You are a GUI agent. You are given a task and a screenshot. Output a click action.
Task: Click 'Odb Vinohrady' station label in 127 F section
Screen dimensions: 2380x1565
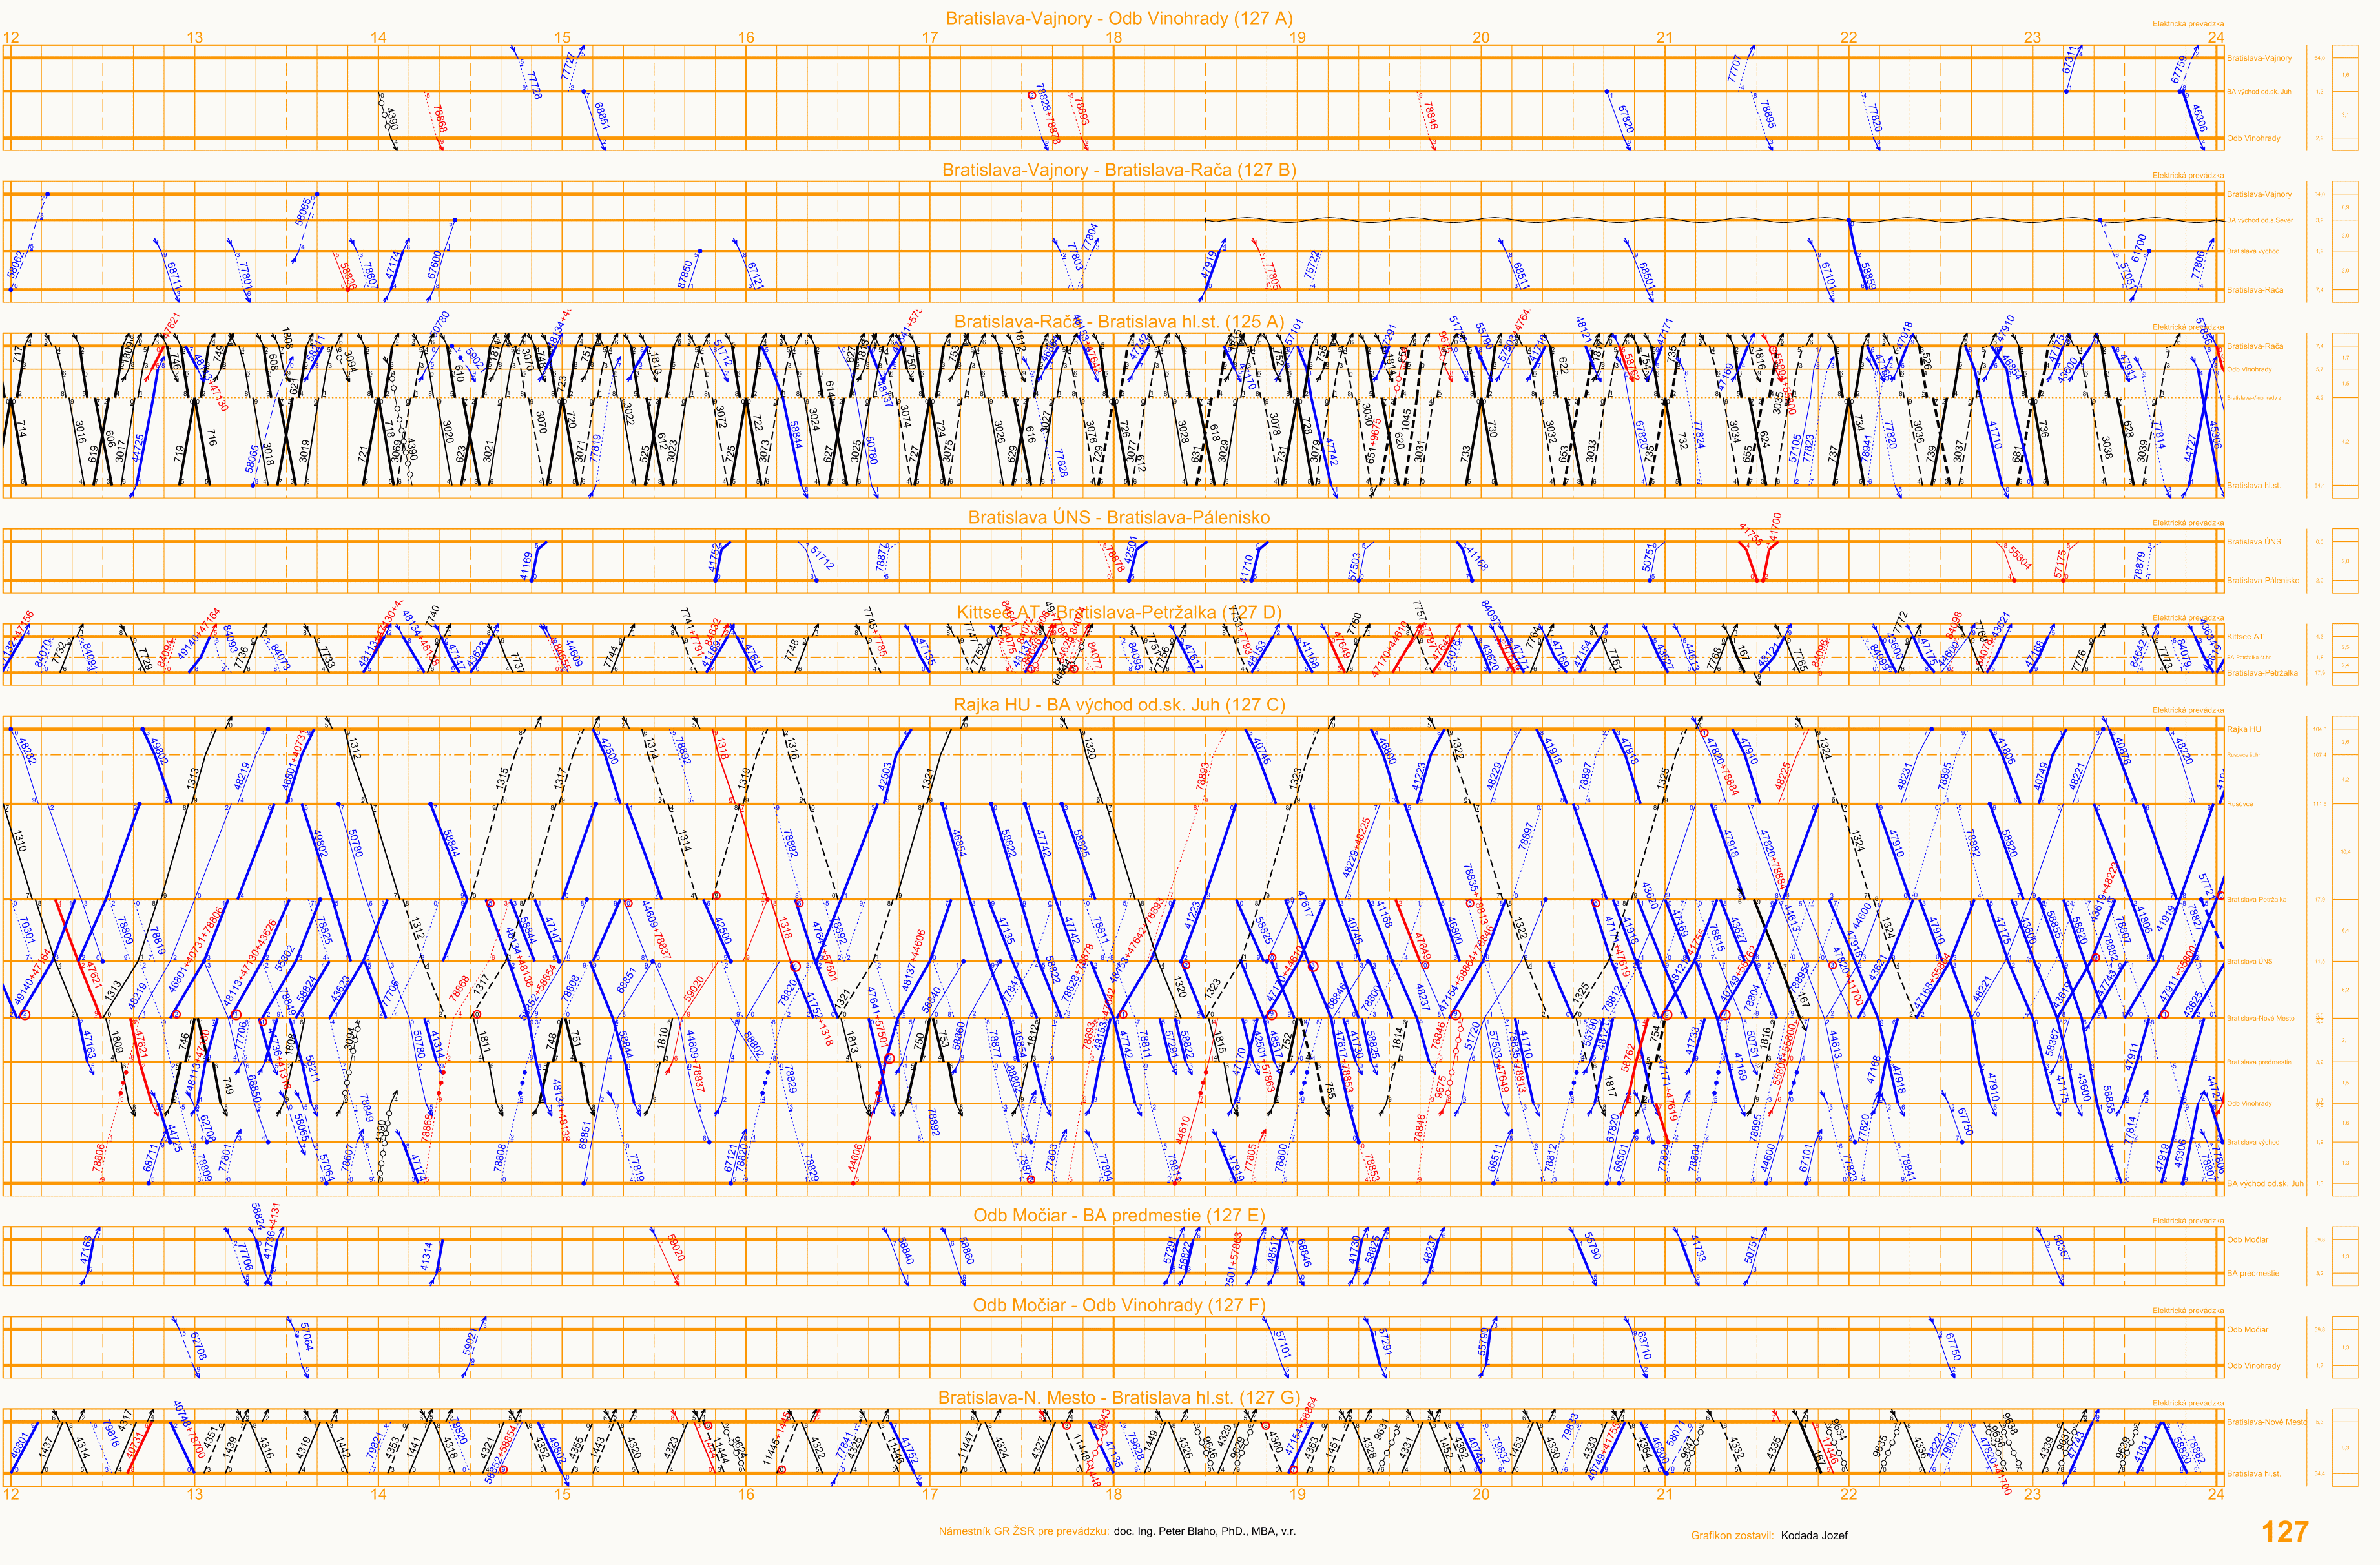[2254, 1366]
